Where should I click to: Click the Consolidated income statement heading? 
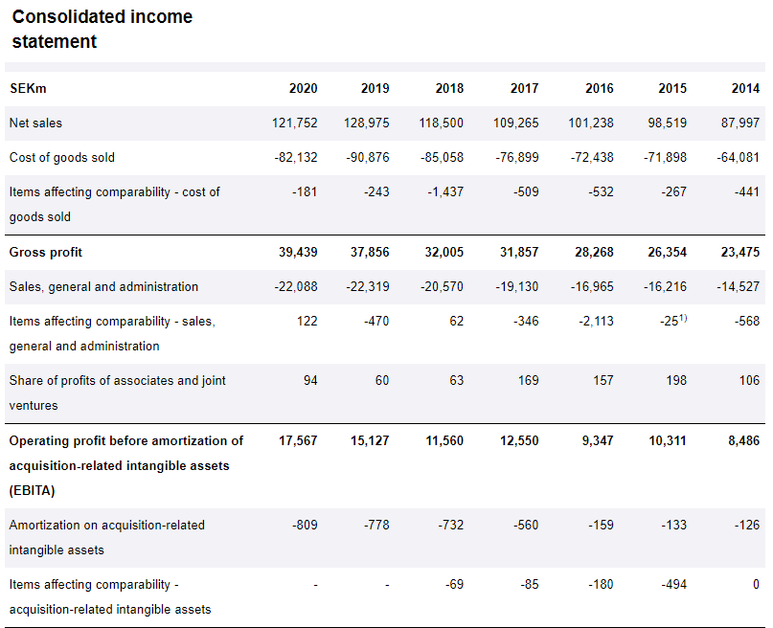click(x=102, y=30)
